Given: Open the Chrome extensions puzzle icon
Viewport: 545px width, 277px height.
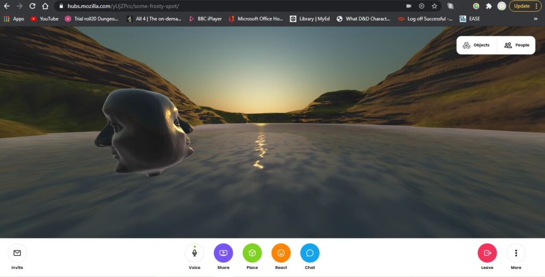Looking at the screenshot, I should [x=489, y=6].
